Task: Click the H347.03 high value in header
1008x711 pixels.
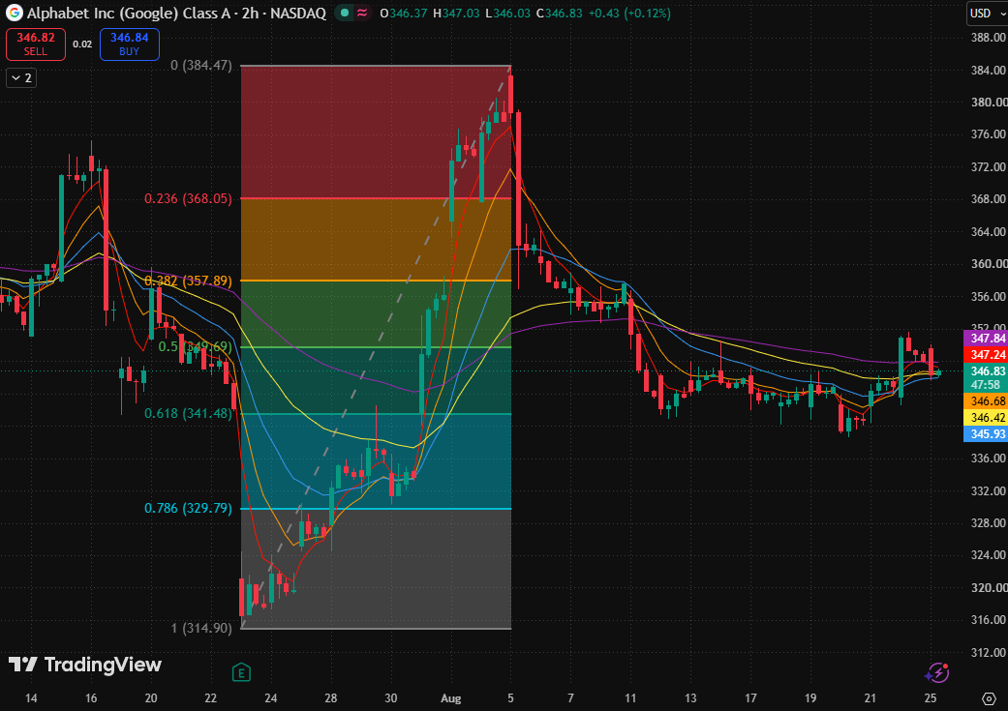Action: click(x=456, y=13)
